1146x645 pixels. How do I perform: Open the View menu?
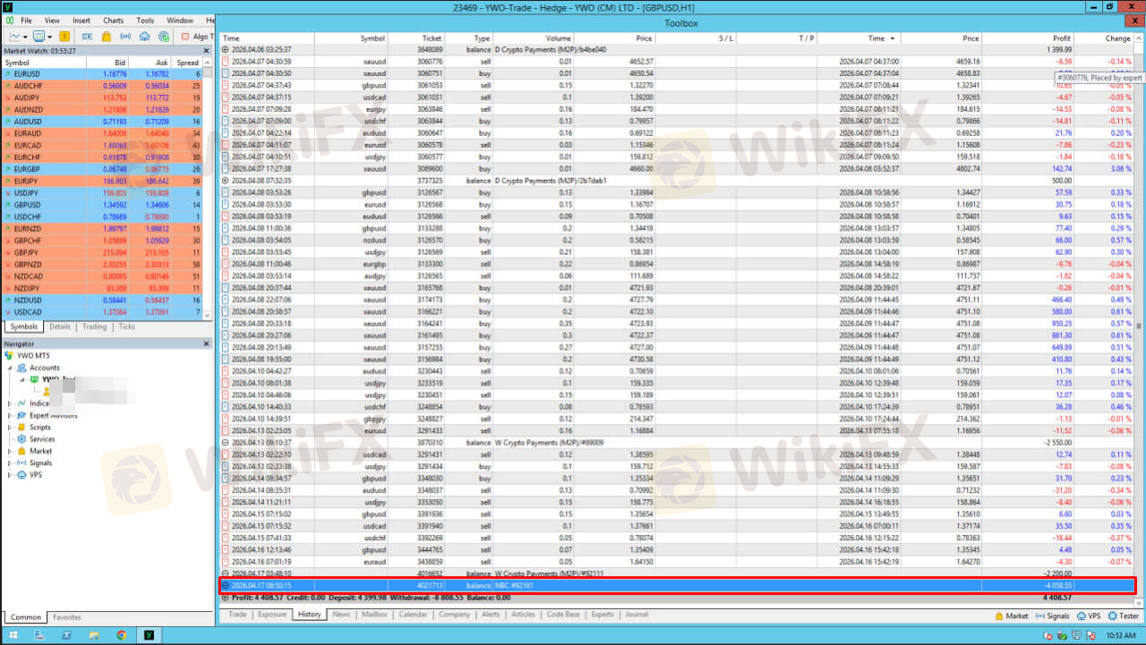coord(52,20)
